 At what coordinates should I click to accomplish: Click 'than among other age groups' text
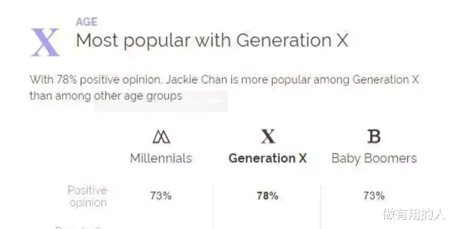tap(106, 96)
